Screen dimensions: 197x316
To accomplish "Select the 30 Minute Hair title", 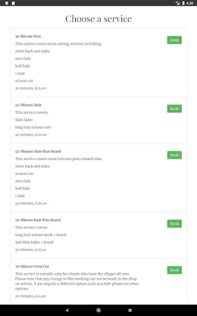I will coord(28,36).
